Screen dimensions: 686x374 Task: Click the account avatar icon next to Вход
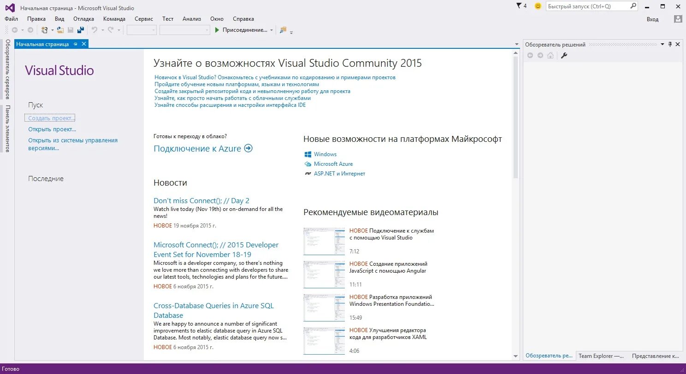(678, 19)
